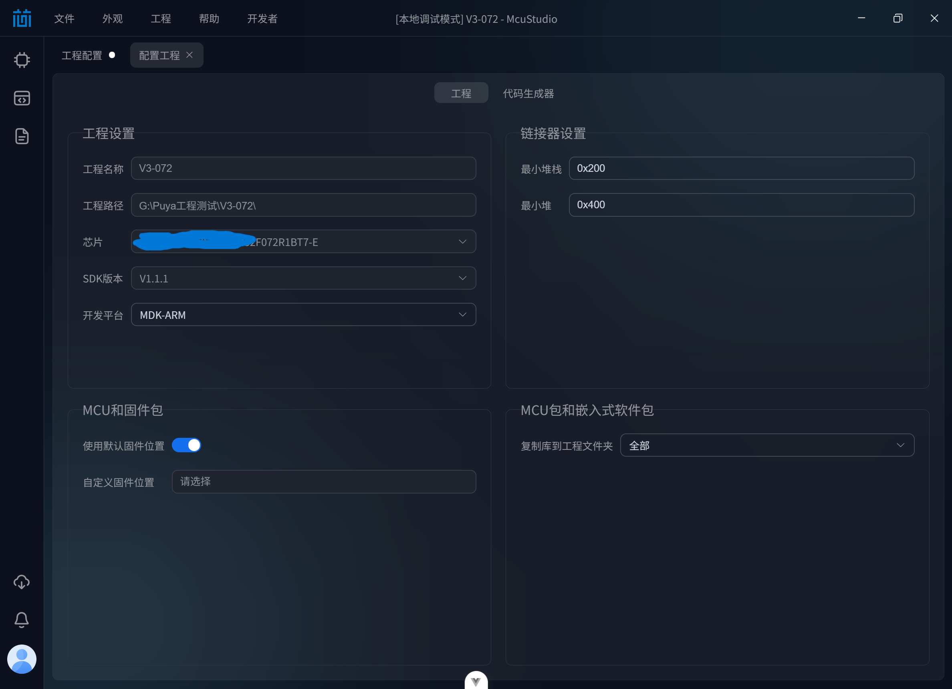The width and height of the screenshot is (952, 689).
Task: Open the download/update icon near bottom sidebar
Action: 22,582
